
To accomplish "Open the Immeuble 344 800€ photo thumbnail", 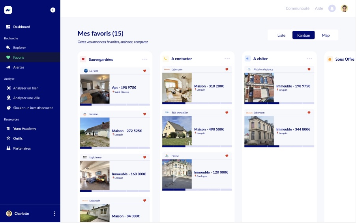I will click(x=259, y=131).
